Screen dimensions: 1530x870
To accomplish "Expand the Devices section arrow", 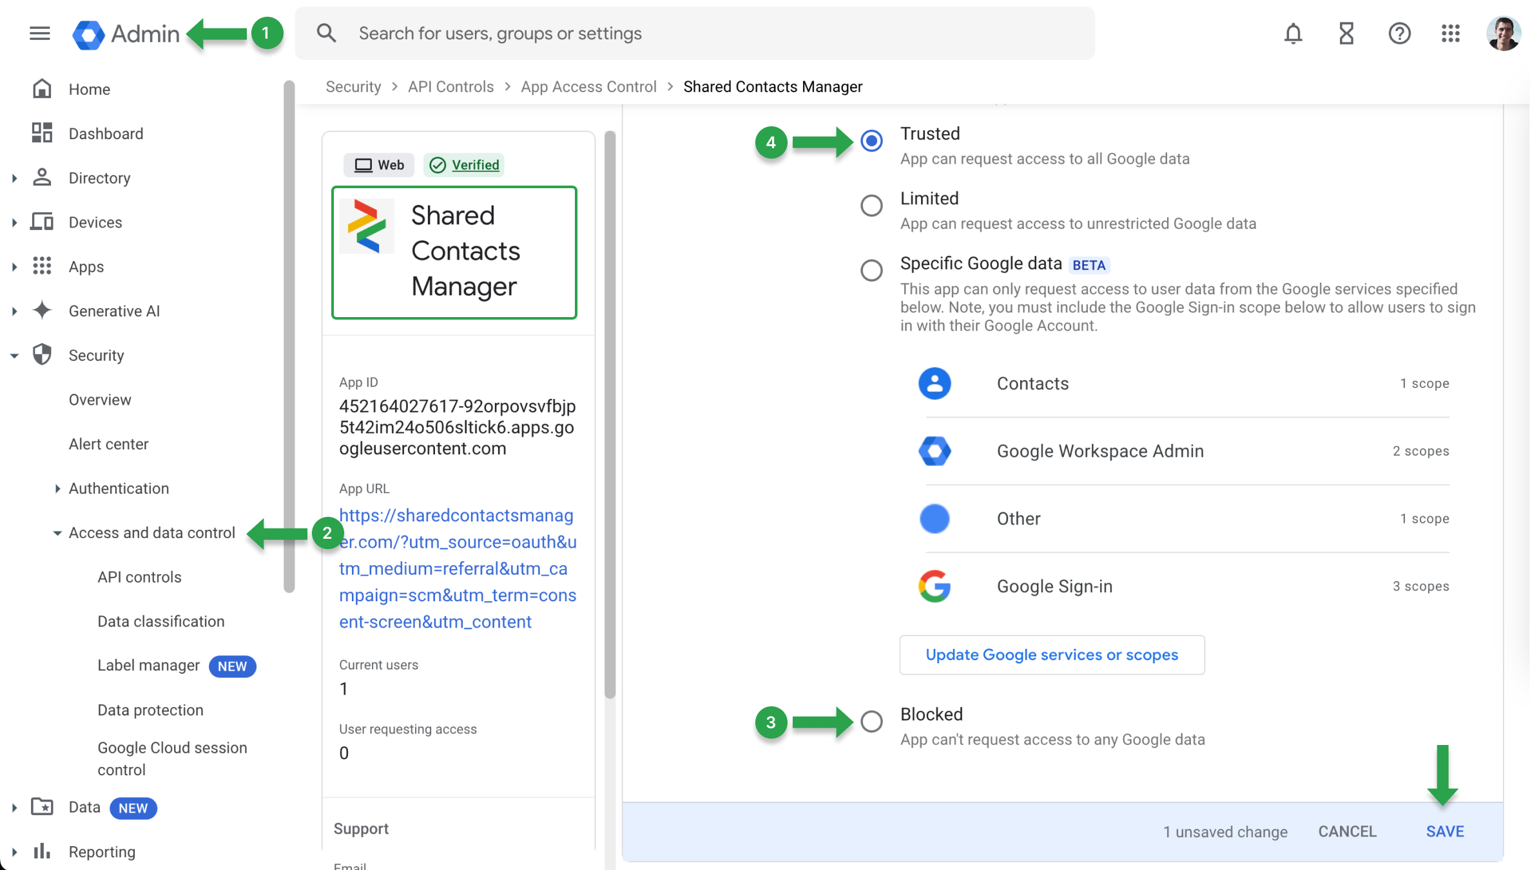I will (14, 222).
